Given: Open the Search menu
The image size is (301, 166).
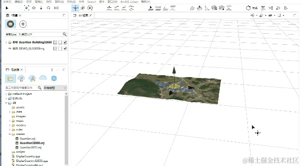Looking at the screenshot, I should [x=92, y=1].
